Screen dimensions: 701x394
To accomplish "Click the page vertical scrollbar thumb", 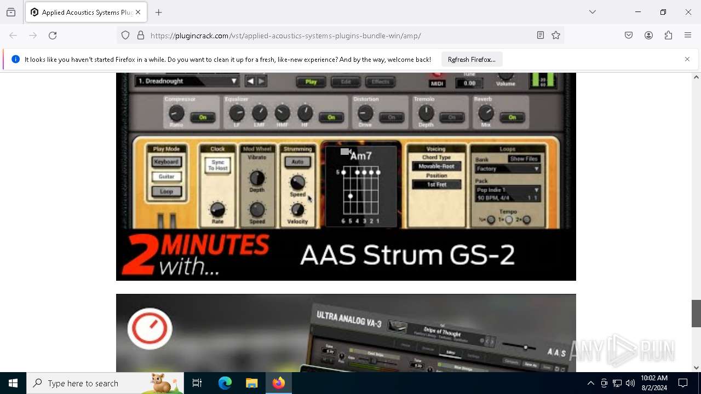I will (x=696, y=314).
